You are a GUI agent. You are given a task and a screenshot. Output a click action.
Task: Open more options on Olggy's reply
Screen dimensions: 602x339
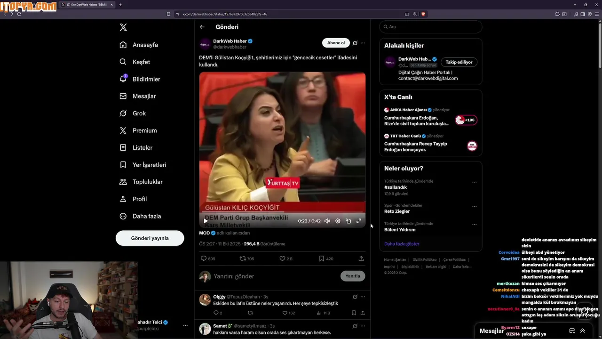(x=363, y=297)
